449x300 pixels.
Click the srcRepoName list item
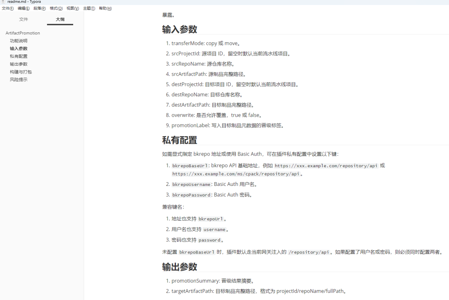pyautogui.click(x=204, y=64)
